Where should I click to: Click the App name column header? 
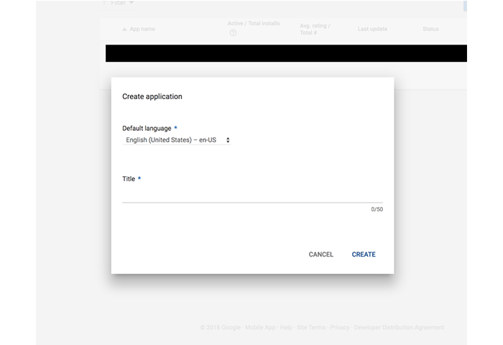[x=142, y=29]
